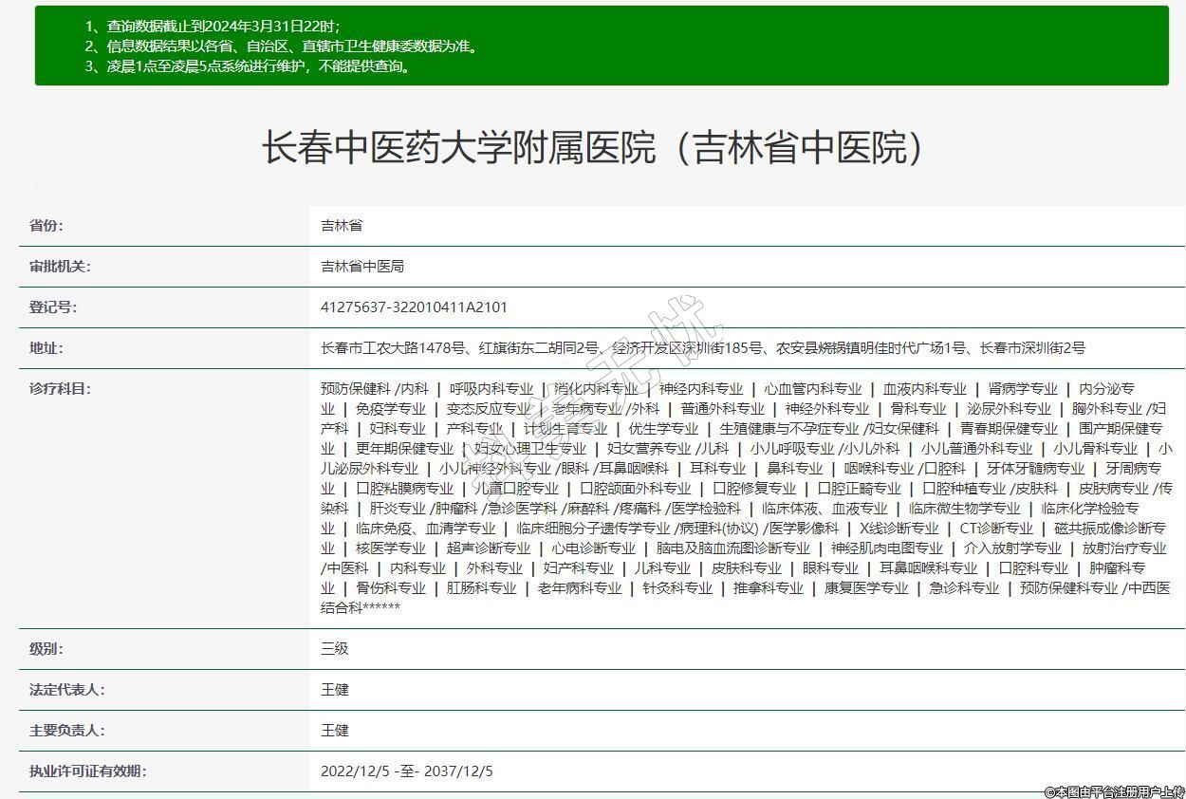Click the 级别 field label

[46, 649]
